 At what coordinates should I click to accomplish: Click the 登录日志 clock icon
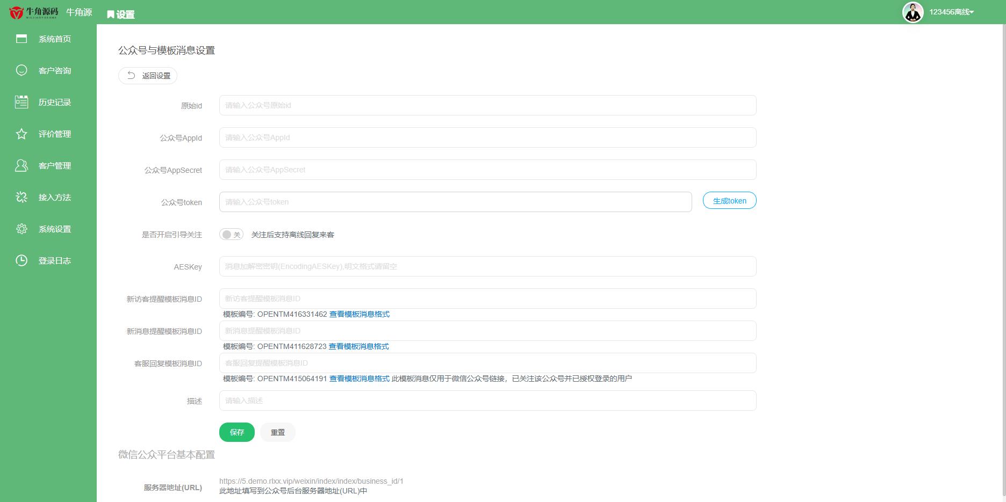[21, 260]
